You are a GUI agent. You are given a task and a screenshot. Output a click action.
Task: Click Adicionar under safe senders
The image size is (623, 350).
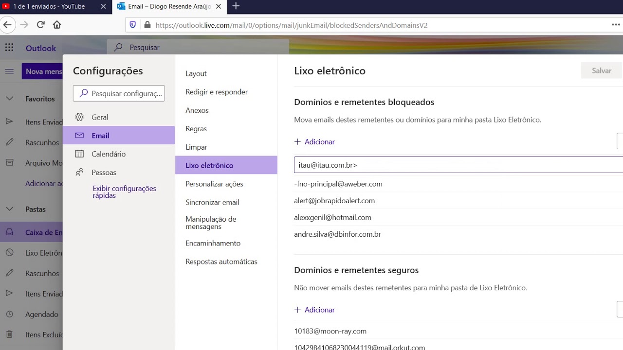coord(314,310)
